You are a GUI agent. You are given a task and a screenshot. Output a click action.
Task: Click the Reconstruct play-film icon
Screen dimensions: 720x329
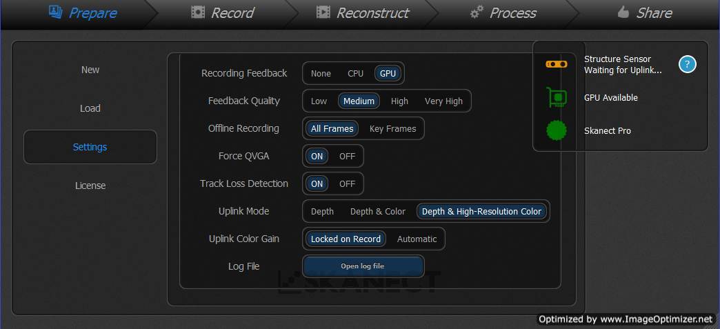pyautogui.click(x=323, y=12)
